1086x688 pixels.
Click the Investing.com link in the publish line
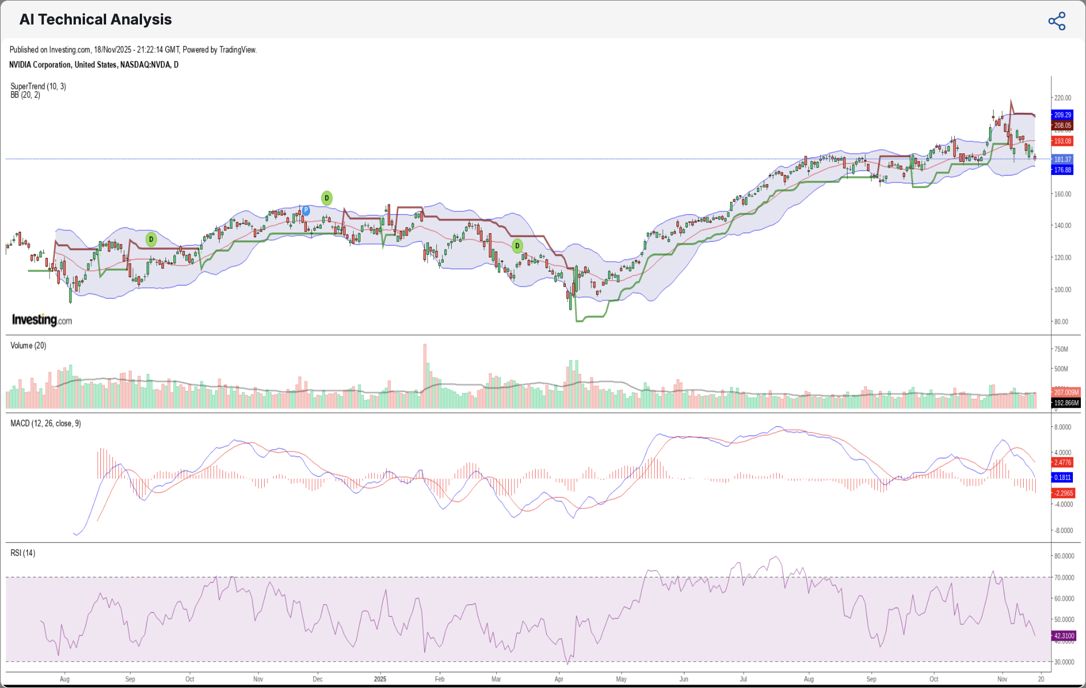click(x=68, y=50)
